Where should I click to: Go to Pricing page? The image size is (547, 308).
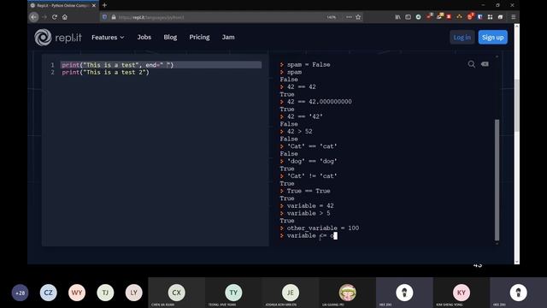tap(199, 37)
